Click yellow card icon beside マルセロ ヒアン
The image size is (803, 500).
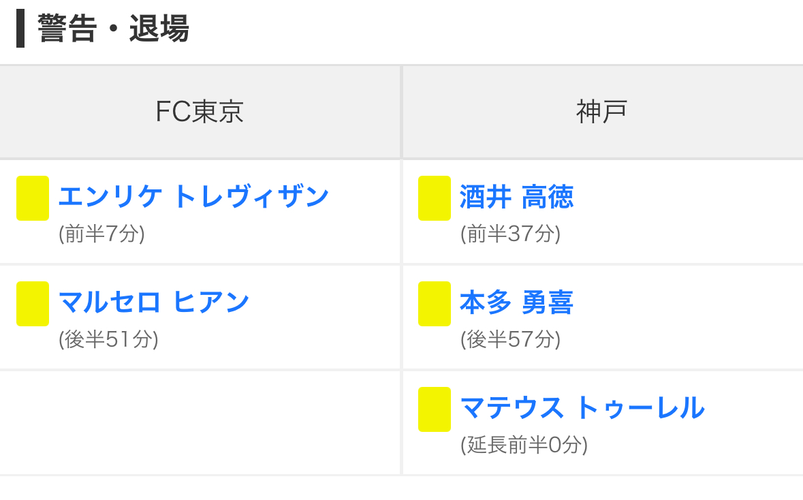[33, 304]
